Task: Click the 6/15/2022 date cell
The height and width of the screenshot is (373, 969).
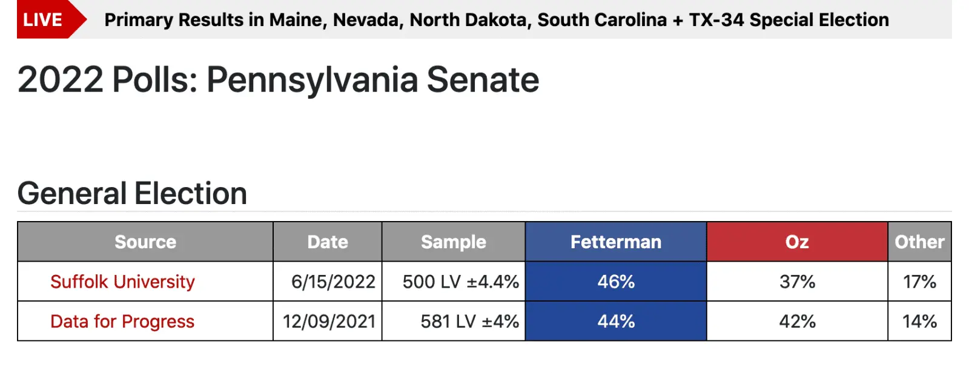Action: pyautogui.click(x=333, y=282)
